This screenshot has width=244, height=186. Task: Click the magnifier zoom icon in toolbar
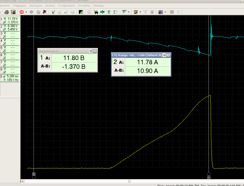point(89,12)
